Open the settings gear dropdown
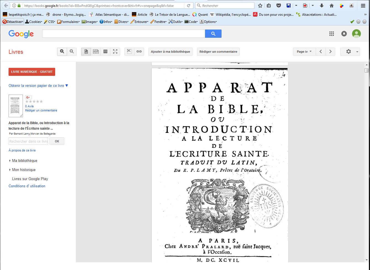The image size is (370, 270). point(350,52)
